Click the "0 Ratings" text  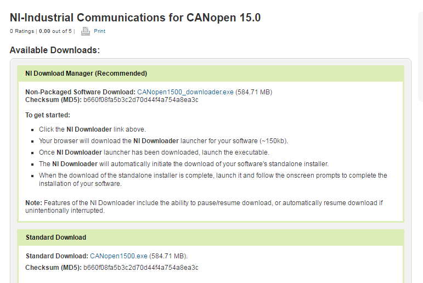pyautogui.click(x=22, y=31)
